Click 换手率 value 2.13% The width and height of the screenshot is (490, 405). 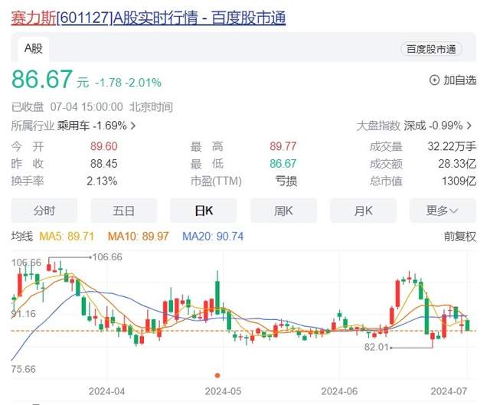pos(102,181)
